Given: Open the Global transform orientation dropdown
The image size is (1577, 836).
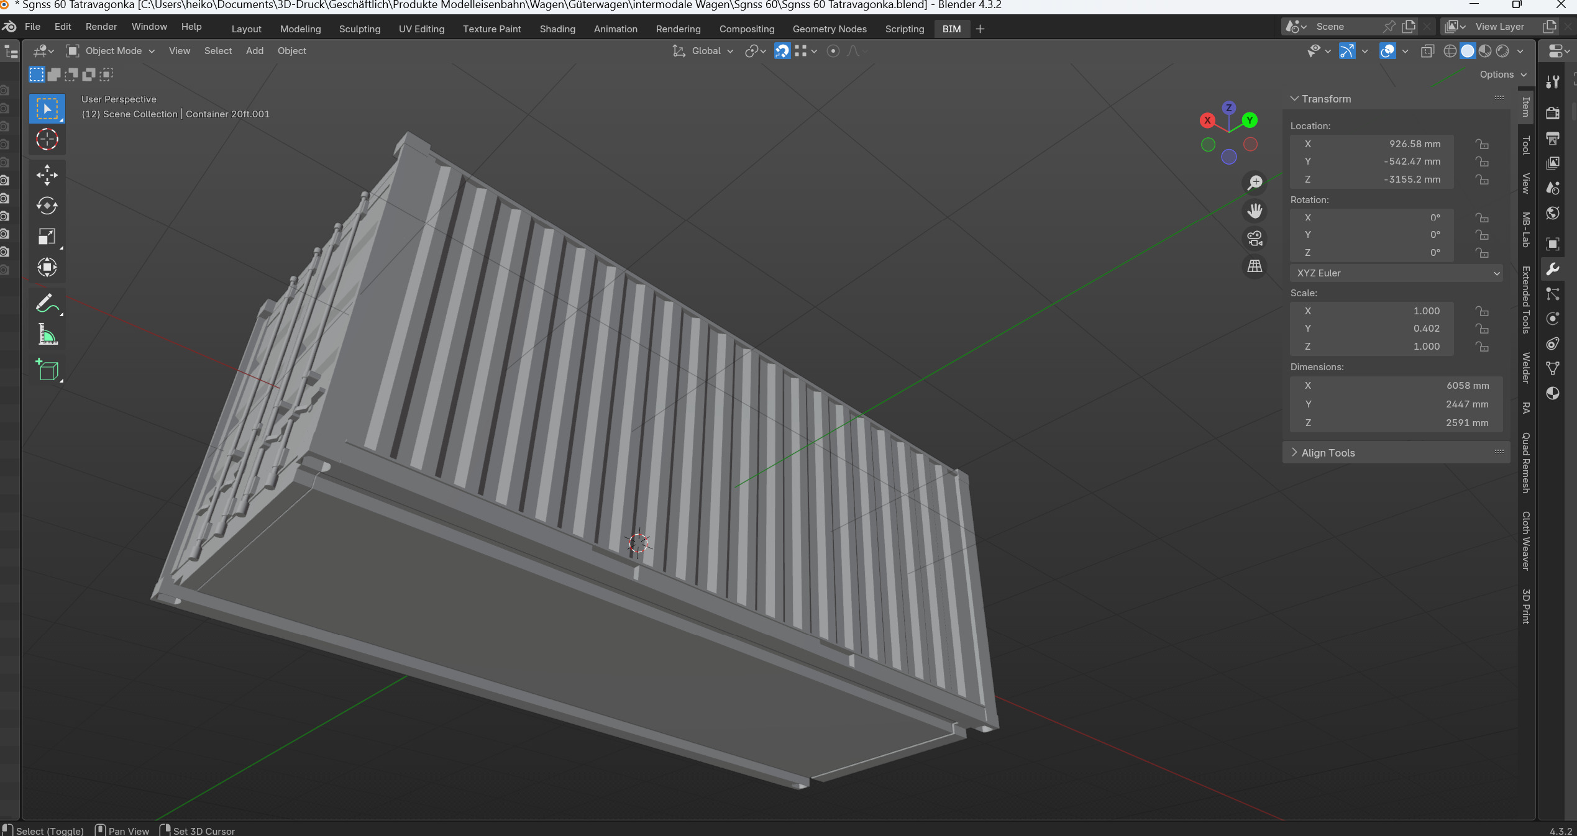Looking at the screenshot, I should (703, 51).
